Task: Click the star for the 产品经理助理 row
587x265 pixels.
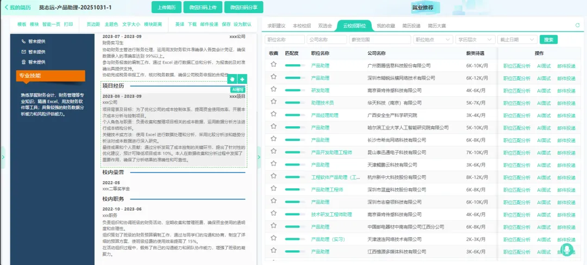Action: coord(273,115)
